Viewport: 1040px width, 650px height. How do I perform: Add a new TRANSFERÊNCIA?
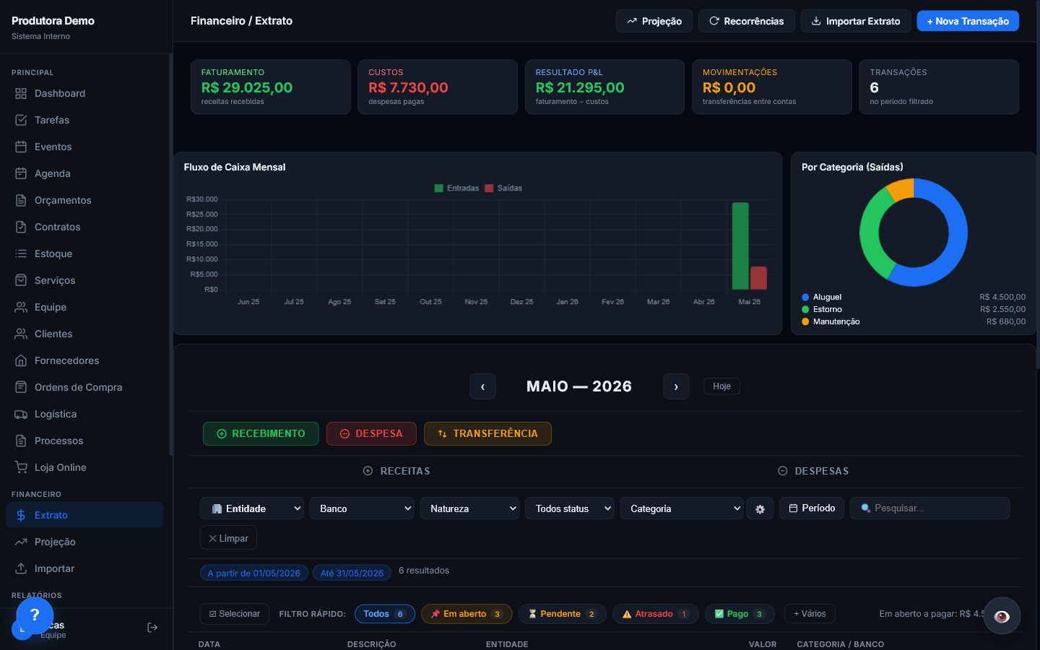tap(487, 433)
